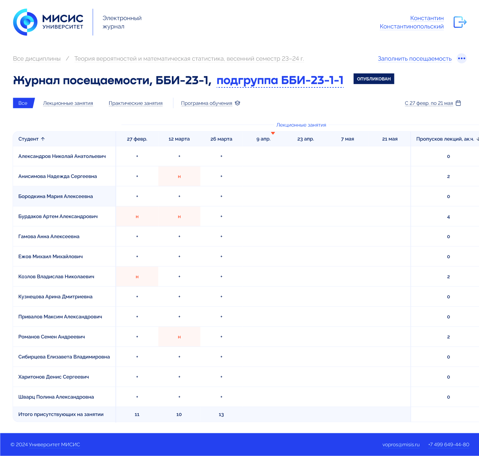This screenshot has width=479, height=456.
Task: Open the date range С 27 февр. по 21 мая
Action: coord(429,103)
